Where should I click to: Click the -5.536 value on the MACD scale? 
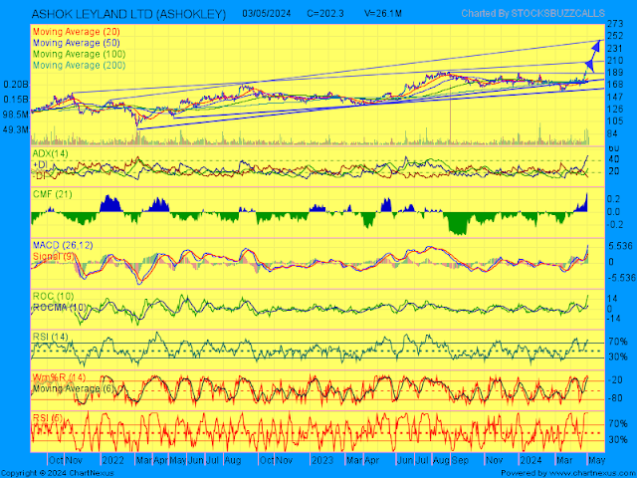621,278
